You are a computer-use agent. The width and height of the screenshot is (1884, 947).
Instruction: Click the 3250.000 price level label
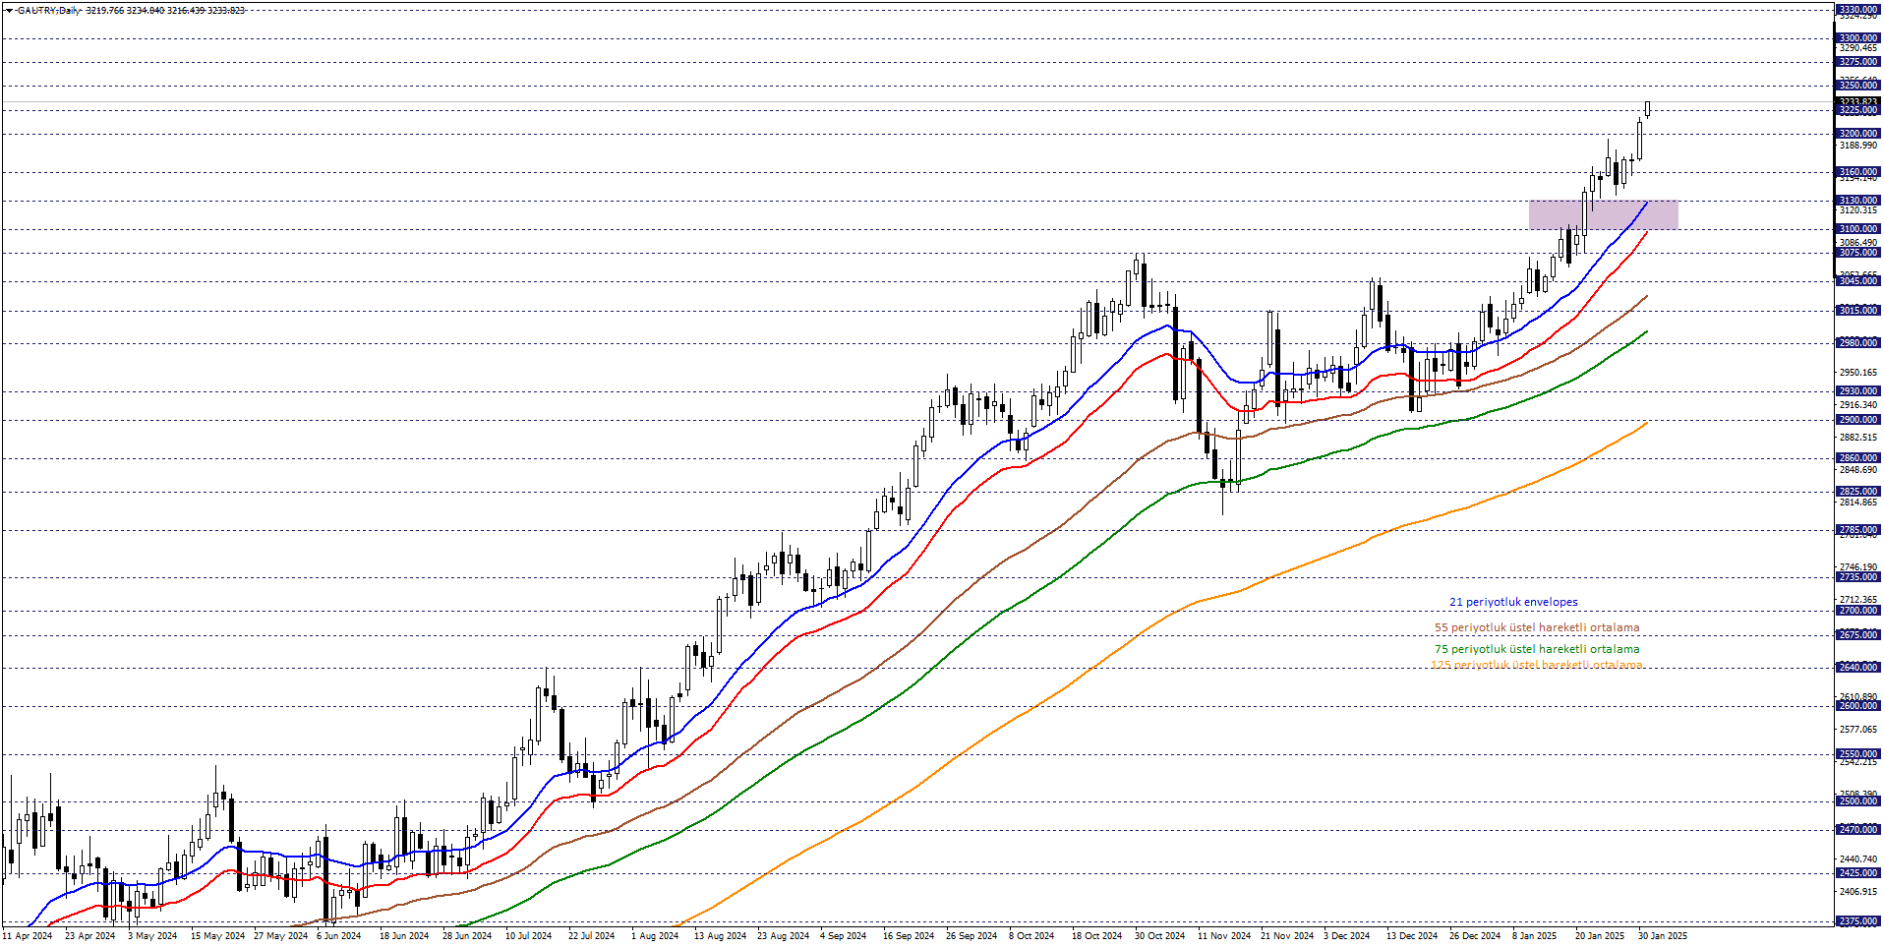[x=1857, y=86]
